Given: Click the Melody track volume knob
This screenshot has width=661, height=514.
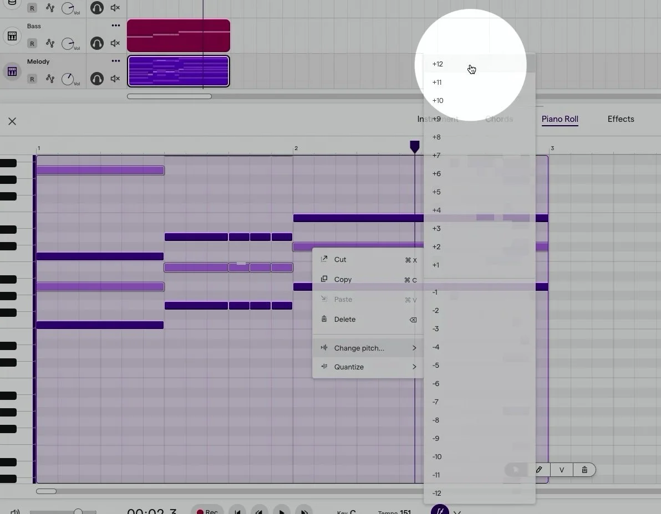Looking at the screenshot, I should [x=68, y=79].
